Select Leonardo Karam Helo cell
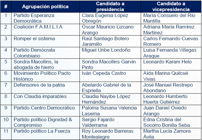Image resolution: width=202 pixels, height=140 pixels. pyautogui.click(x=167, y=62)
